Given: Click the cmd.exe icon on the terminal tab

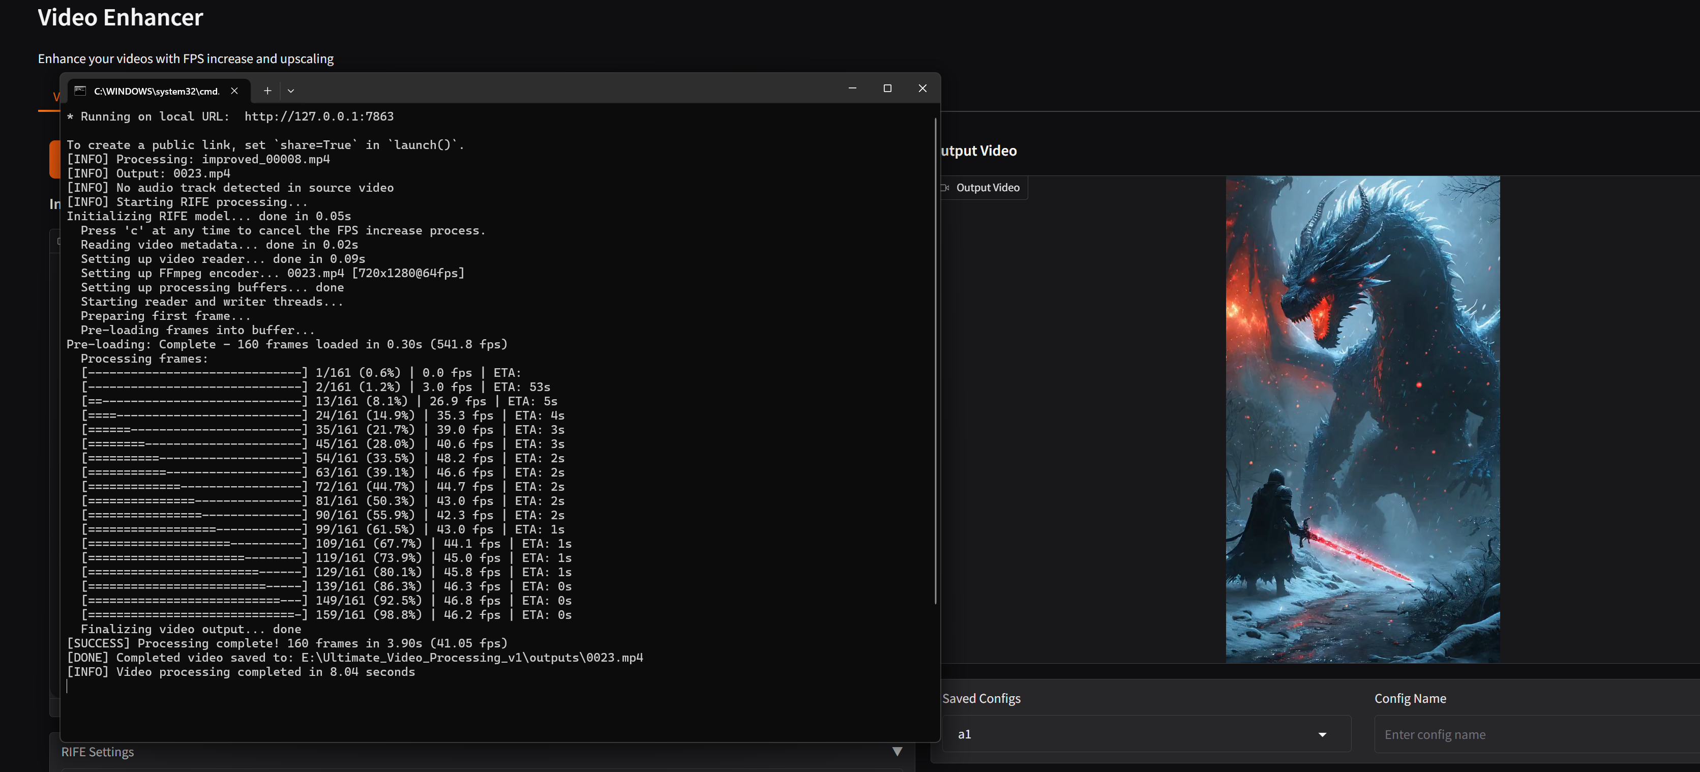Looking at the screenshot, I should tap(80, 91).
